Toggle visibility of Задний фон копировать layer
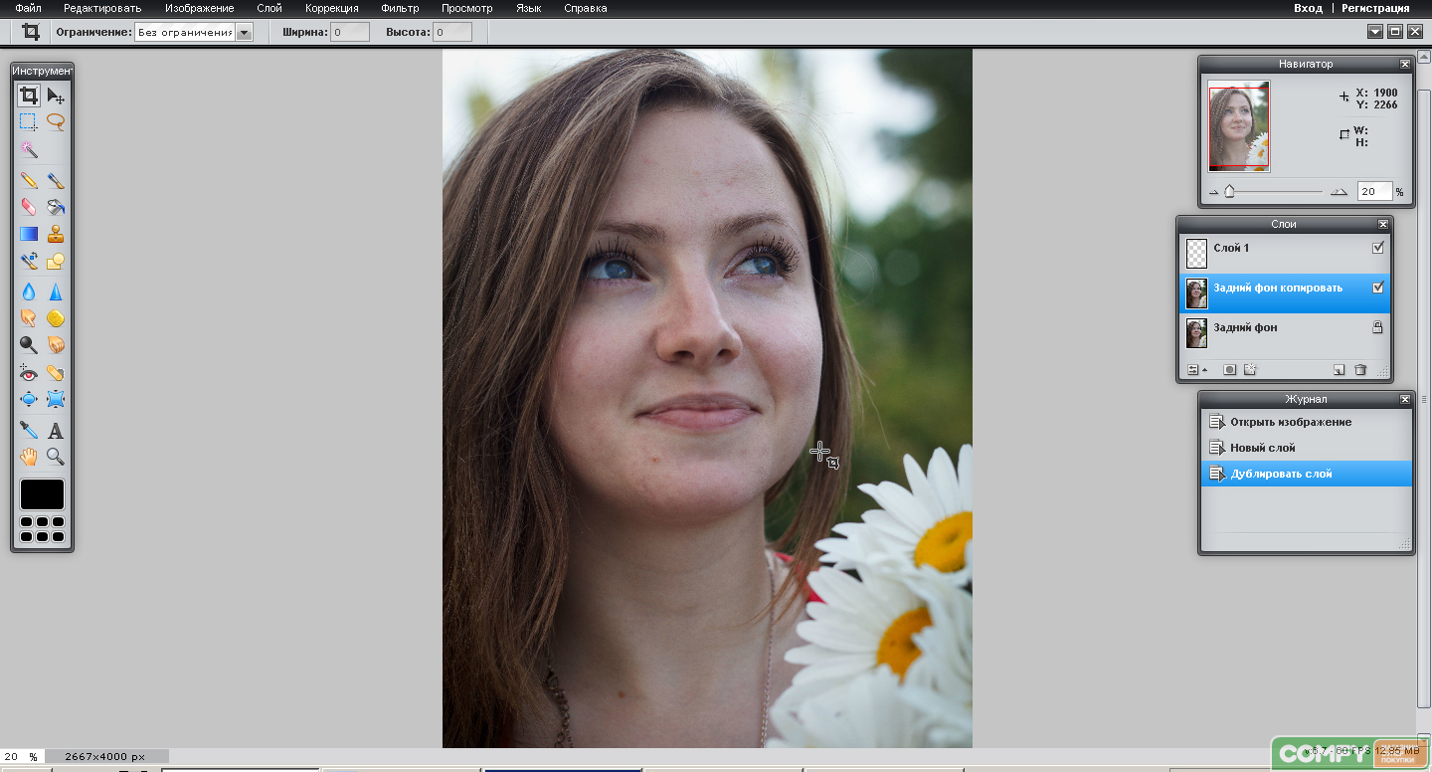1432x772 pixels. pyautogui.click(x=1377, y=288)
